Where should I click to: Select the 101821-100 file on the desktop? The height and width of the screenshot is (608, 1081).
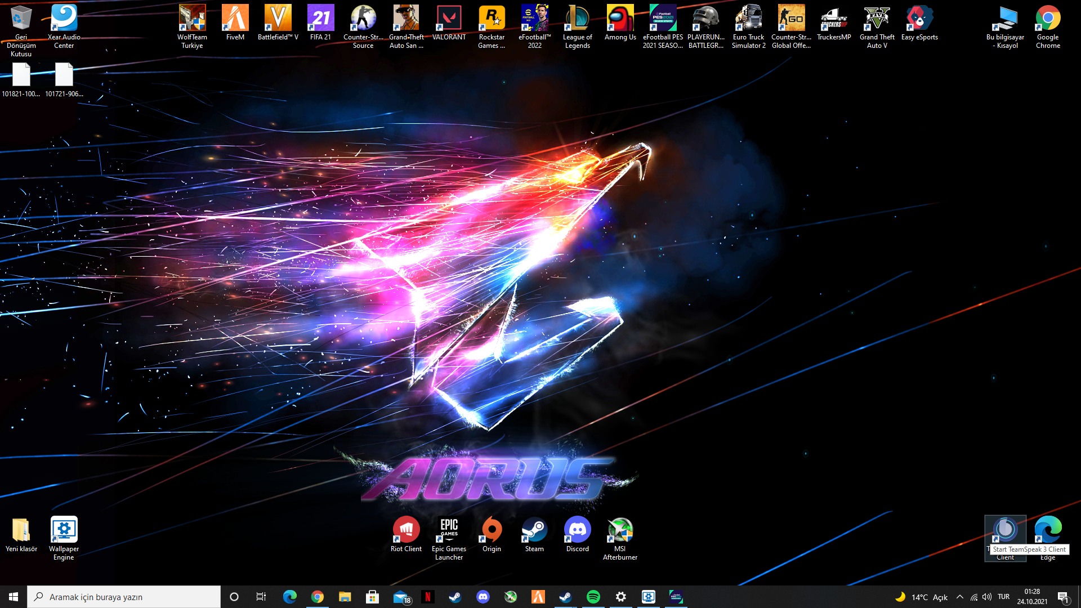pos(21,79)
